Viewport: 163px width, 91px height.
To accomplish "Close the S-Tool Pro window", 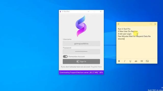I will pyautogui.click(x=101, y=12).
